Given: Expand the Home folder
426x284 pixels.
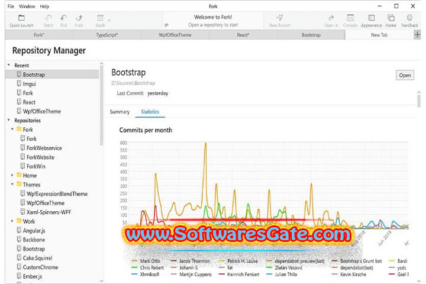Looking at the screenshot, I should 12,175.
